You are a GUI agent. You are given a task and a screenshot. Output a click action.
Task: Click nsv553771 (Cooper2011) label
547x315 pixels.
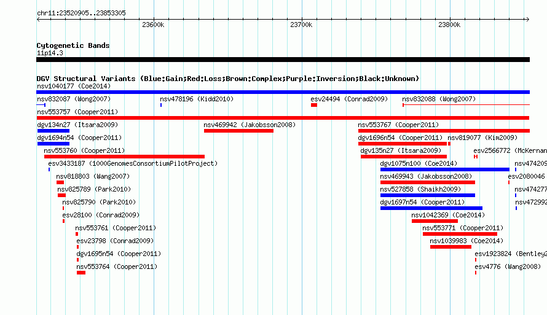[463, 228]
